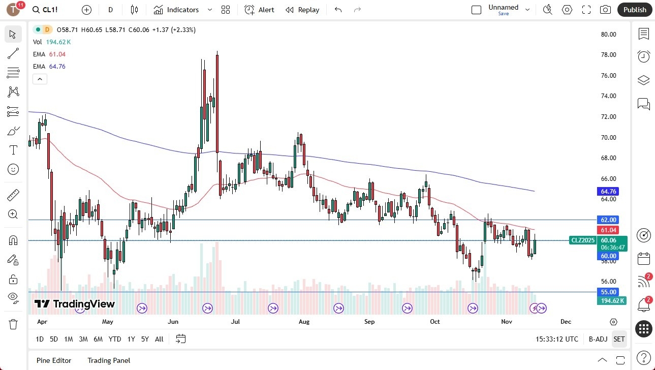Activate the Zoom In tool
Image resolution: width=655 pixels, height=370 pixels.
(x=13, y=214)
